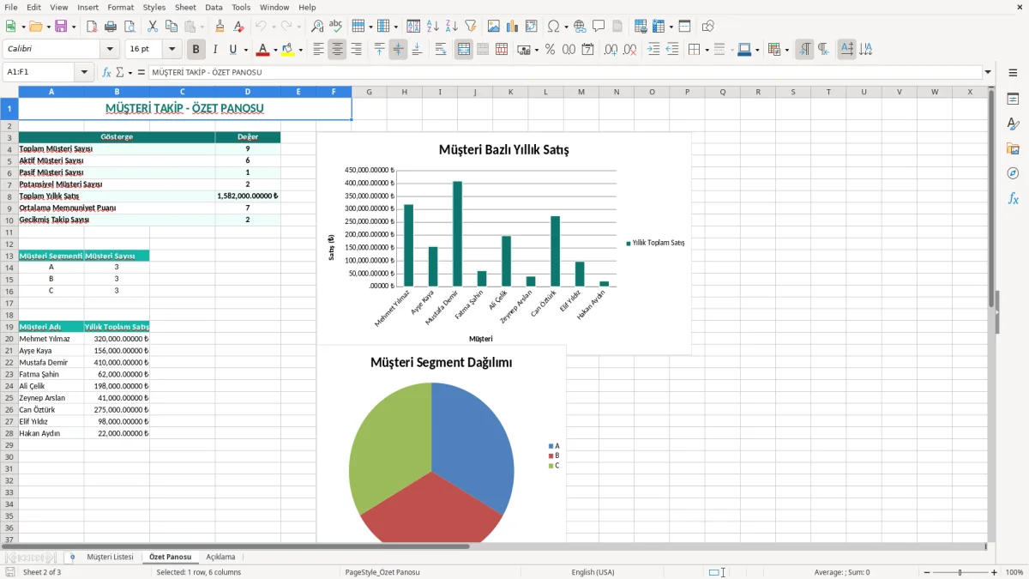The image size is (1029, 579).
Task: Select column H header
Action: pyautogui.click(x=404, y=92)
